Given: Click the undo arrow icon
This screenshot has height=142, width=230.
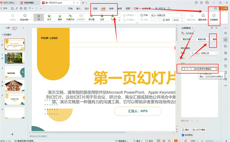Looking at the screenshot, I should (x=30, y=8).
